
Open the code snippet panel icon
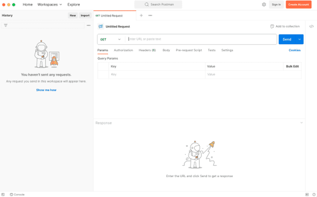(x=311, y=26)
